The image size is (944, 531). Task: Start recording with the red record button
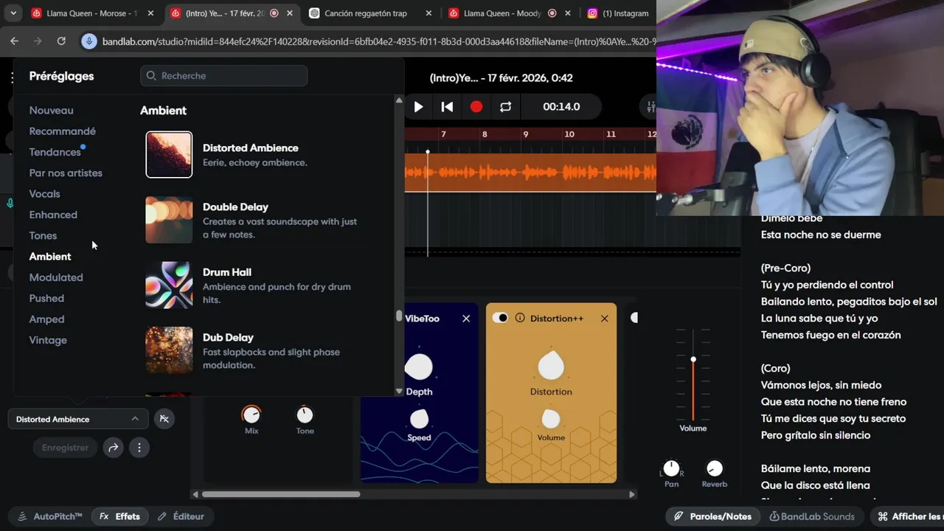476,107
